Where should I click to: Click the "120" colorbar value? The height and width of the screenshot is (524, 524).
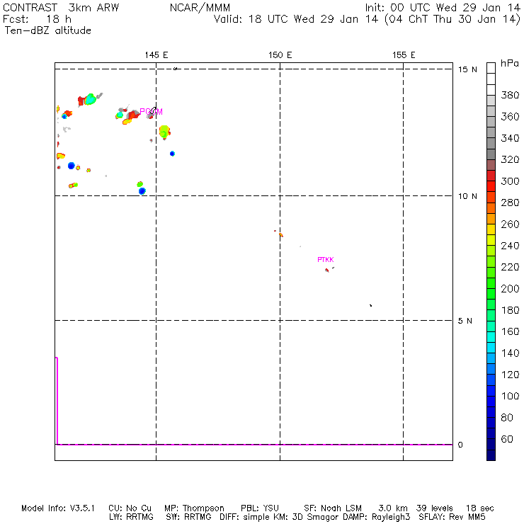point(510,375)
